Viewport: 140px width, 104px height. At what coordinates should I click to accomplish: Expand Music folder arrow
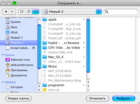84,66
